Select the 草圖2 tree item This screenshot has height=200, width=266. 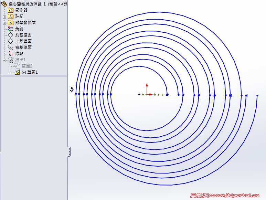click(27, 66)
